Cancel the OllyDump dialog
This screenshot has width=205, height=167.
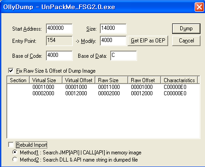pos(186,41)
